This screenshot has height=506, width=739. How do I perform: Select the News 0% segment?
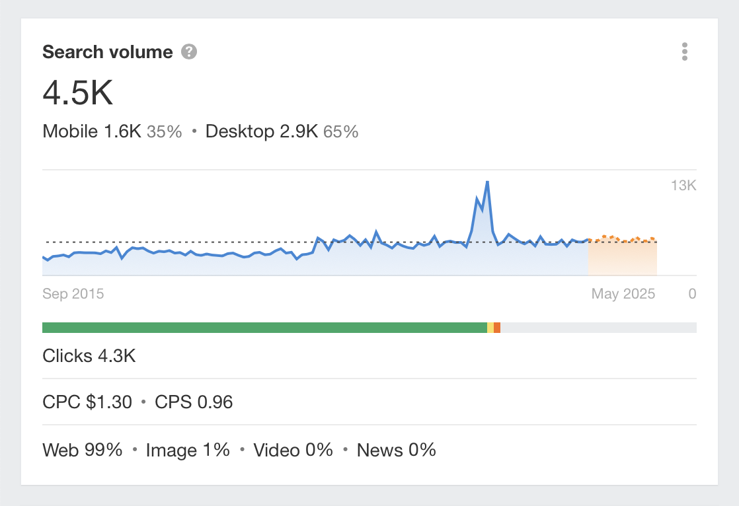click(x=396, y=450)
